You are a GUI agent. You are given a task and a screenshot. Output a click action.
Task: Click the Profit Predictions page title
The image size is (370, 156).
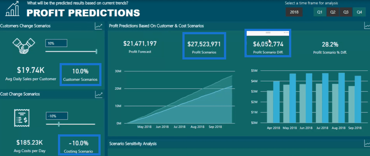click(83, 13)
